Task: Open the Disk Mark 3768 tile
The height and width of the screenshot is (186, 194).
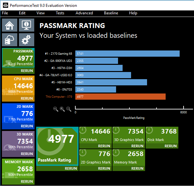Action: click(162, 135)
